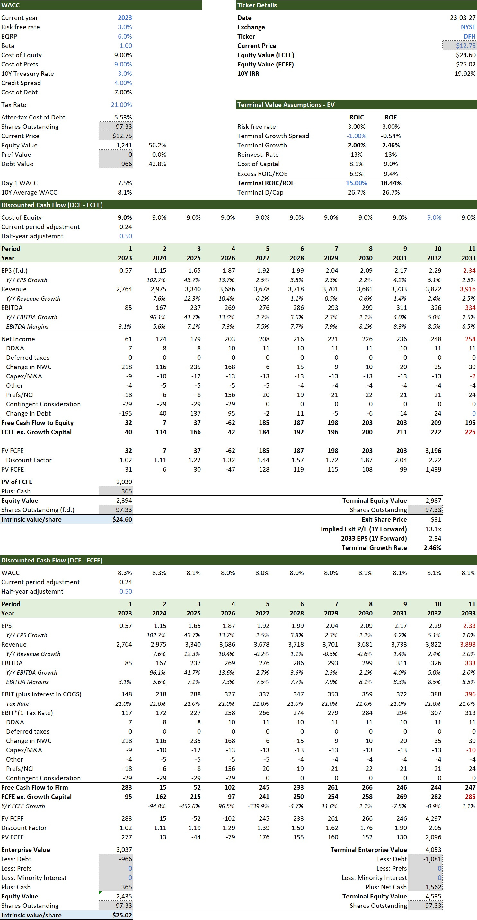477x920 pixels.
Task: Click the Equity Value (FCFF) $25.02 cell
Action: (465, 64)
